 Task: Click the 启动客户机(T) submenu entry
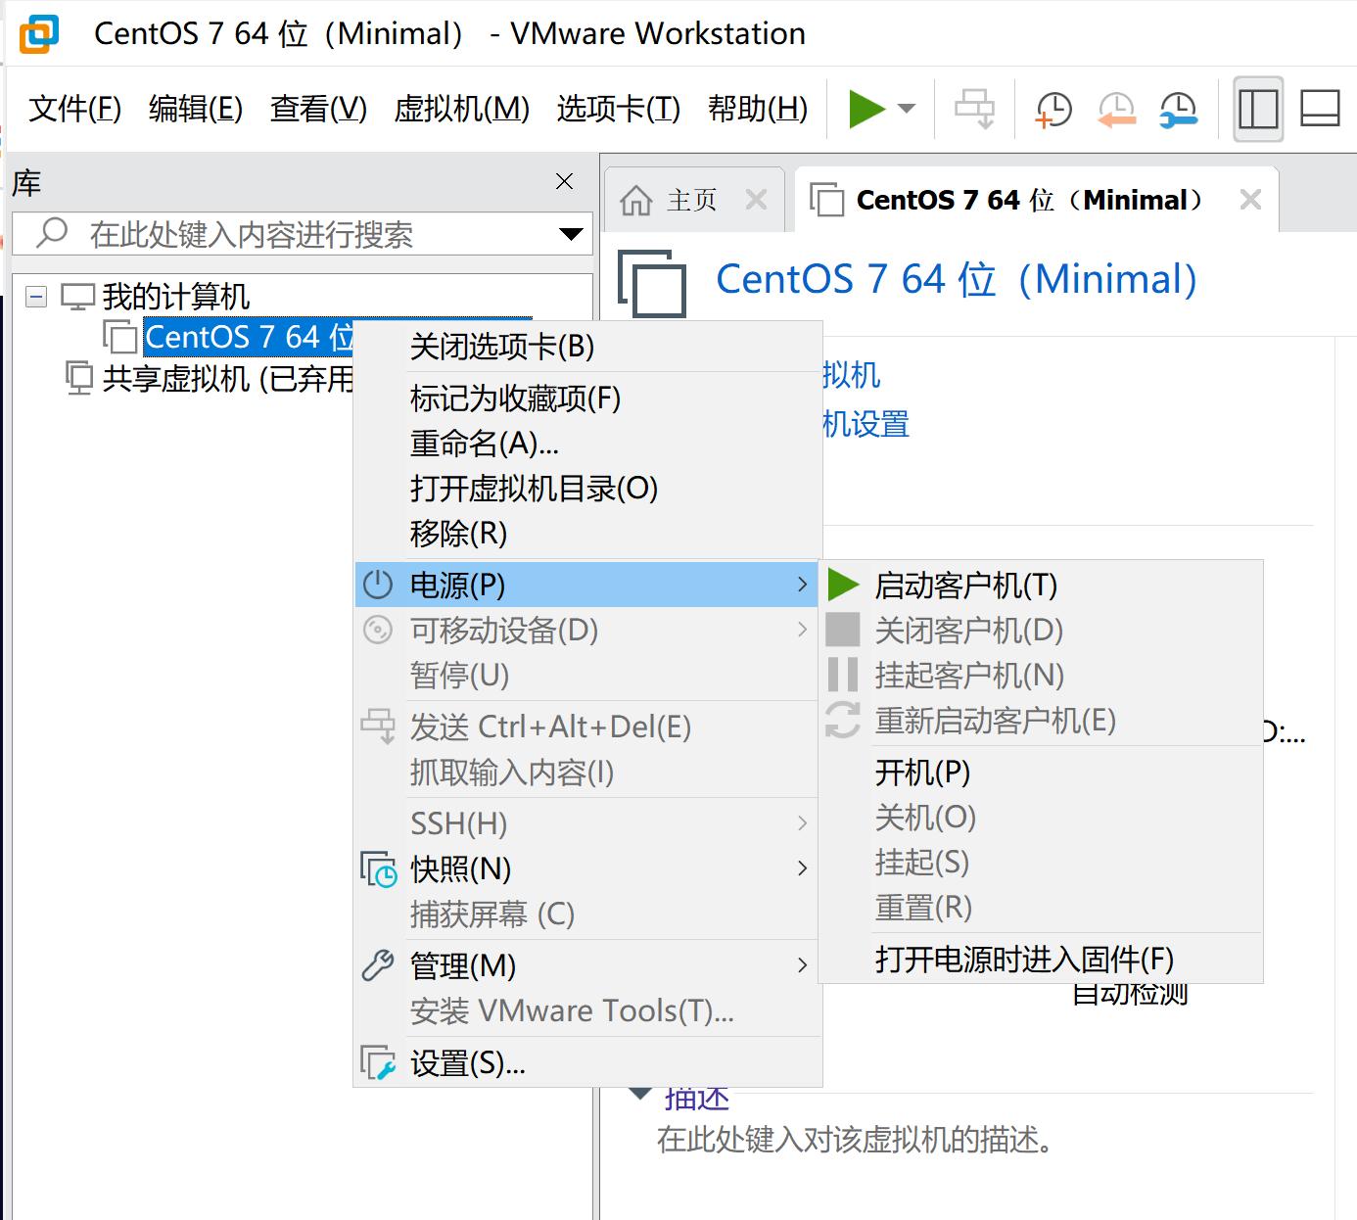coord(962,585)
